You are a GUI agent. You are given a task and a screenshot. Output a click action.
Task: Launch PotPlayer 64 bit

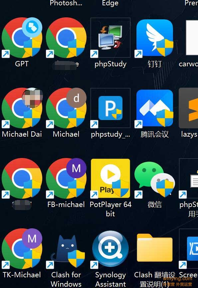[110, 178]
